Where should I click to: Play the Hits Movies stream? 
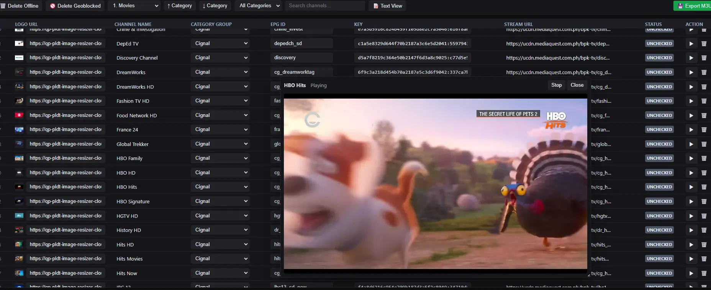pos(691,259)
